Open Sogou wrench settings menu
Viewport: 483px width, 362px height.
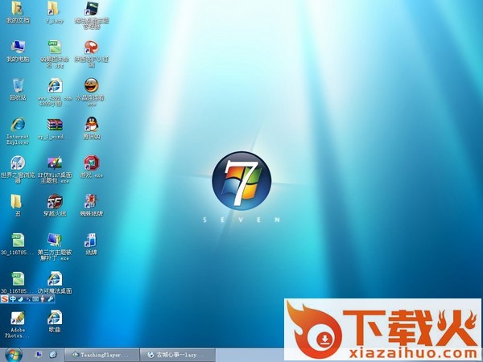click(50, 299)
